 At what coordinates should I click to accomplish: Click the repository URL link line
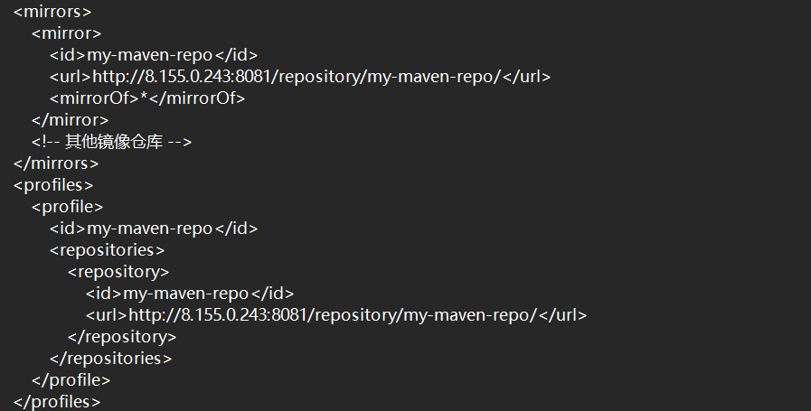pyautogui.click(x=336, y=315)
